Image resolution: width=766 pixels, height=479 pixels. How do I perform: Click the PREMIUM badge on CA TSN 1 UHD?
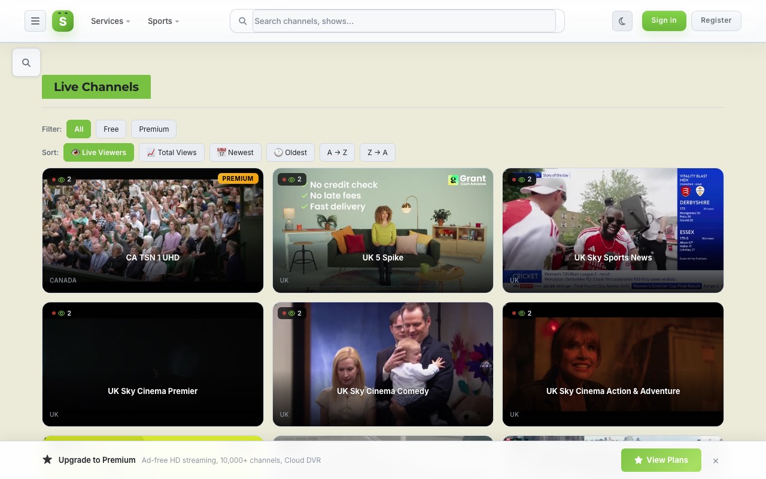pos(238,178)
